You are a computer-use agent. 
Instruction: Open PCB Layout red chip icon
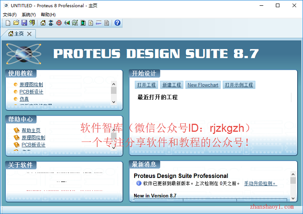[x=59, y=23]
